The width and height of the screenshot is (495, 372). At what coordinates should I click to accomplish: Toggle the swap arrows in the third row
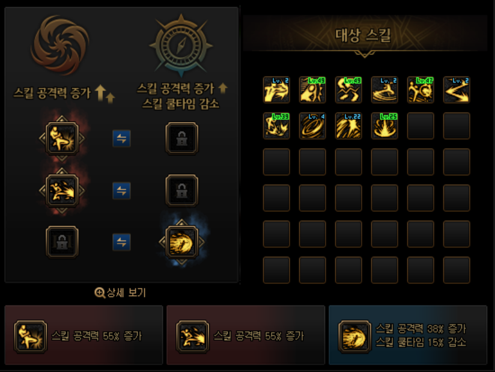121,242
